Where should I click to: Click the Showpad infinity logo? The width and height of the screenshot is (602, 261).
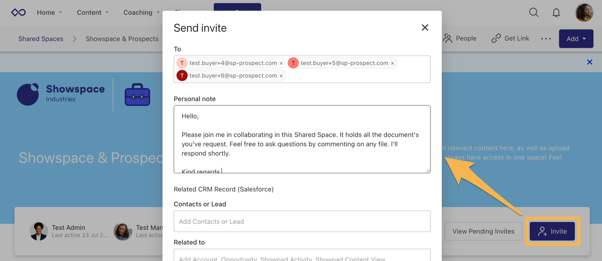[18, 12]
